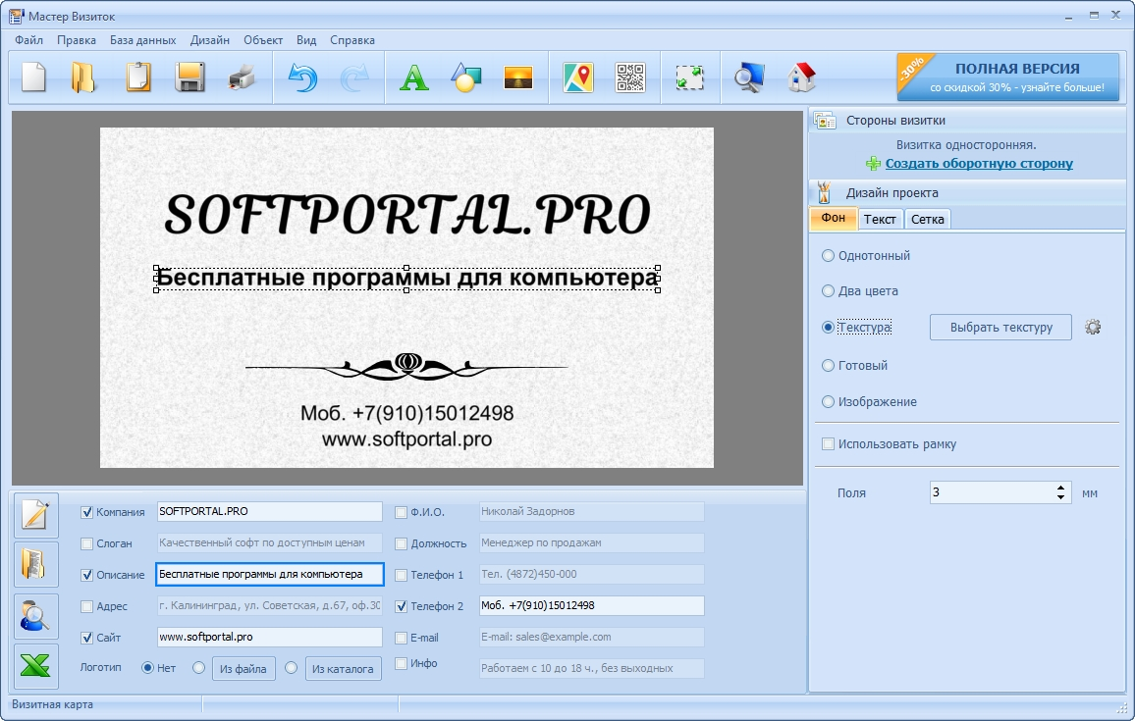Toggle the Использовать рамку checkbox
Viewport: 1135px width, 721px height.
[828, 444]
